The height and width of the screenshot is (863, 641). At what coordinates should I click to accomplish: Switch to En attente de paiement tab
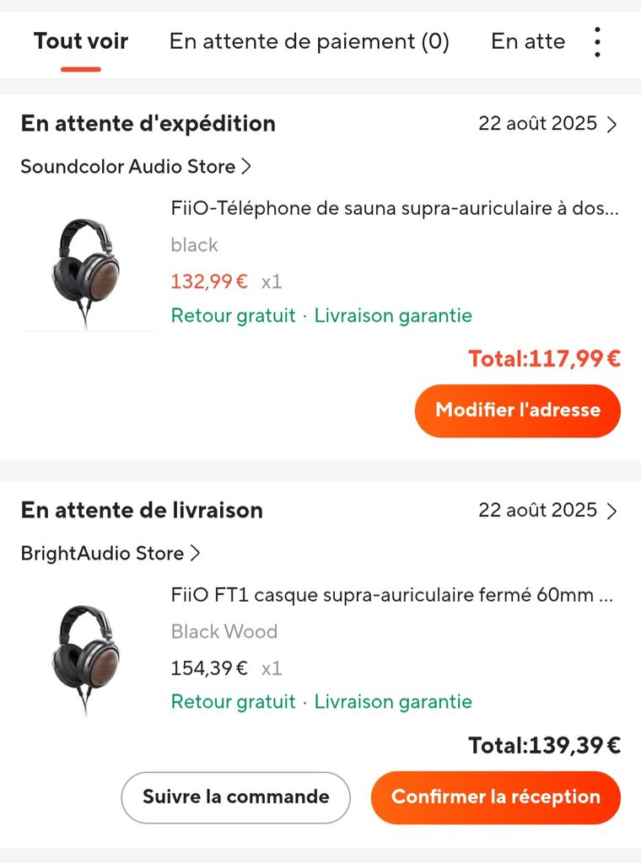[309, 40]
